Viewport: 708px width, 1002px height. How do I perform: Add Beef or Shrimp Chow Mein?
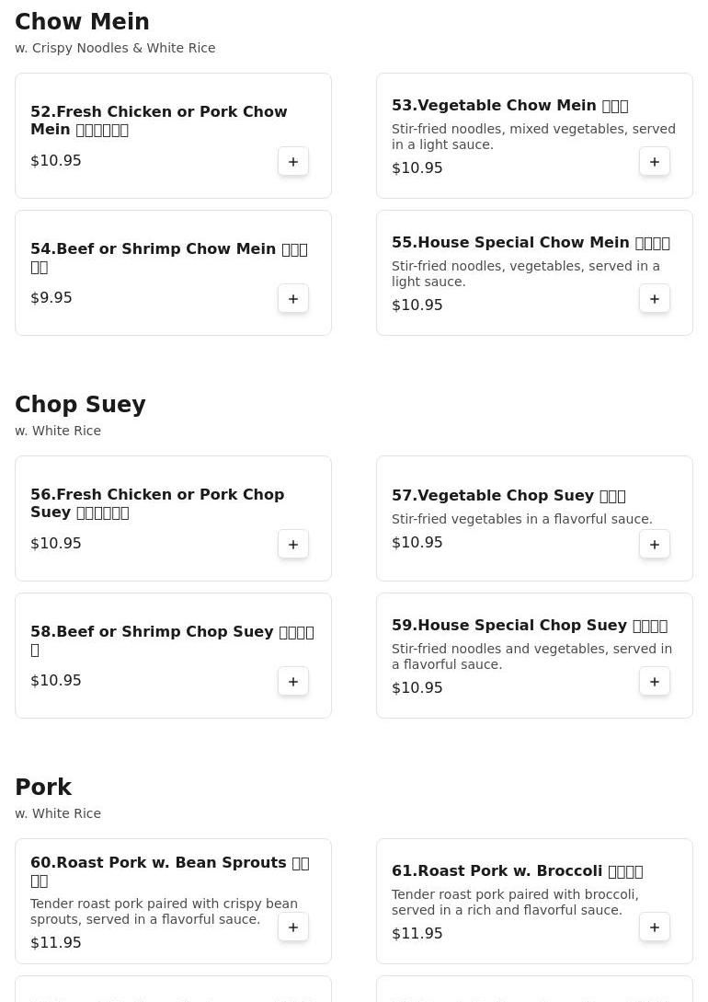pos(293,299)
